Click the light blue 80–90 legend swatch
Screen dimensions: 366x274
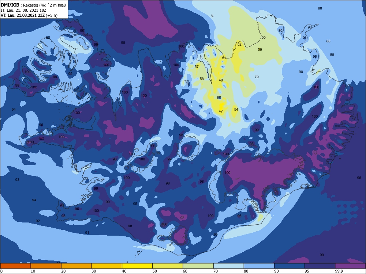(x=259, y=266)
